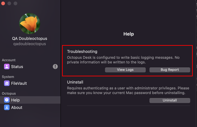Open the Status sidebar item
This screenshot has width=197, height=127.
(x=30, y=66)
